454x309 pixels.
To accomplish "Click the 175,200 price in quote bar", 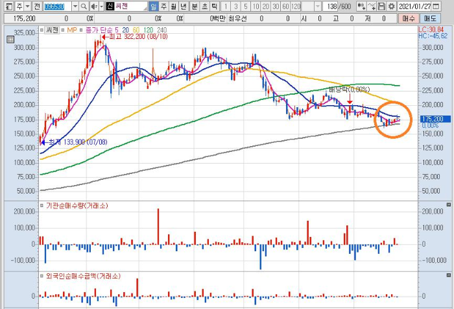I will click(x=25, y=19).
